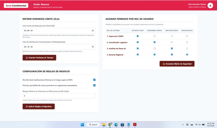
Task: Click the EDITAR REGLAS column header
Action: pyautogui.click(x=187, y=31)
